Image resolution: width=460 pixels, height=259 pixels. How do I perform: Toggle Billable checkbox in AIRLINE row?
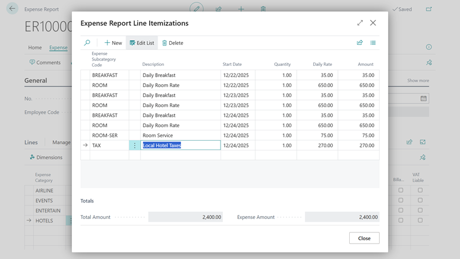(401, 190)
